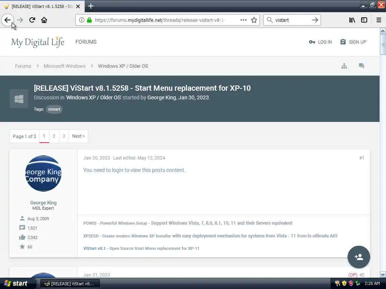Open page actions three-dot menu
Screen dimensions: 386x289
pos(243,20)
